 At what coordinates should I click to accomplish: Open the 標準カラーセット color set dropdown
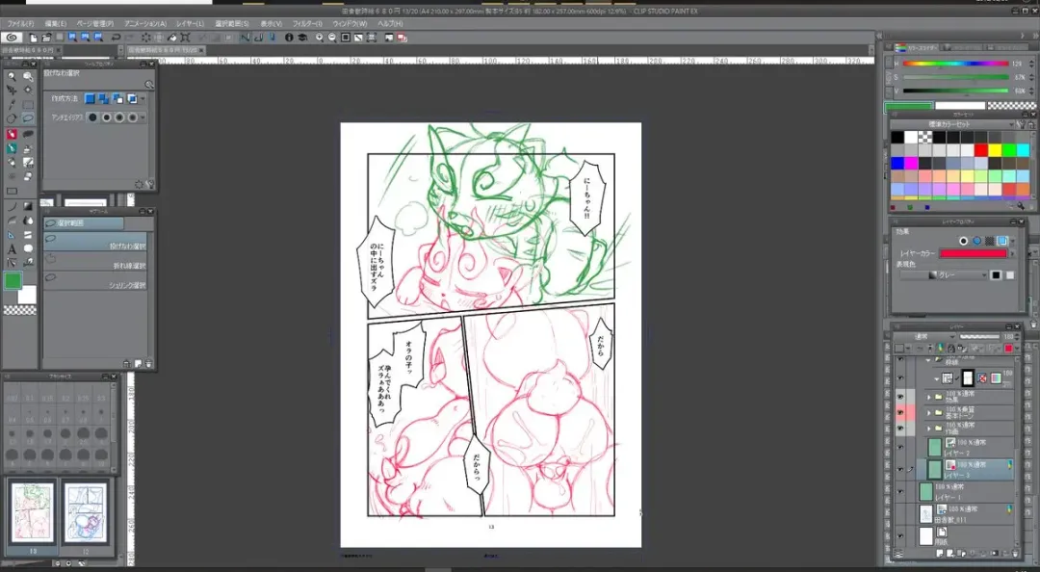pyautogui.click(x=951, y=124)
